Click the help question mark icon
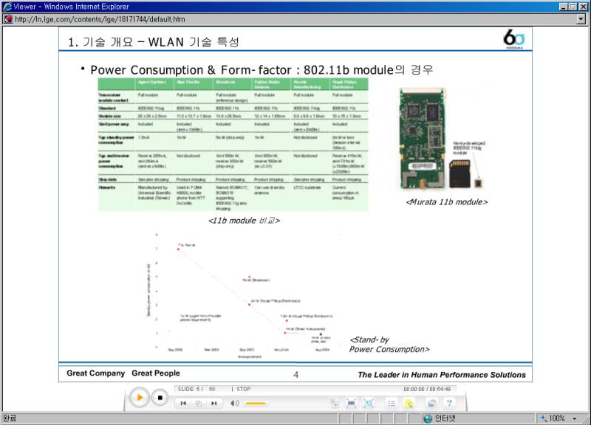591x425 pixels. click(449, 404)
